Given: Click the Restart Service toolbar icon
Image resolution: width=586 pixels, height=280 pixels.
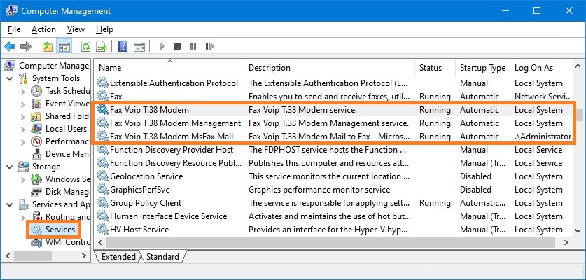Looking at the screenshot, I should [209, 46].
